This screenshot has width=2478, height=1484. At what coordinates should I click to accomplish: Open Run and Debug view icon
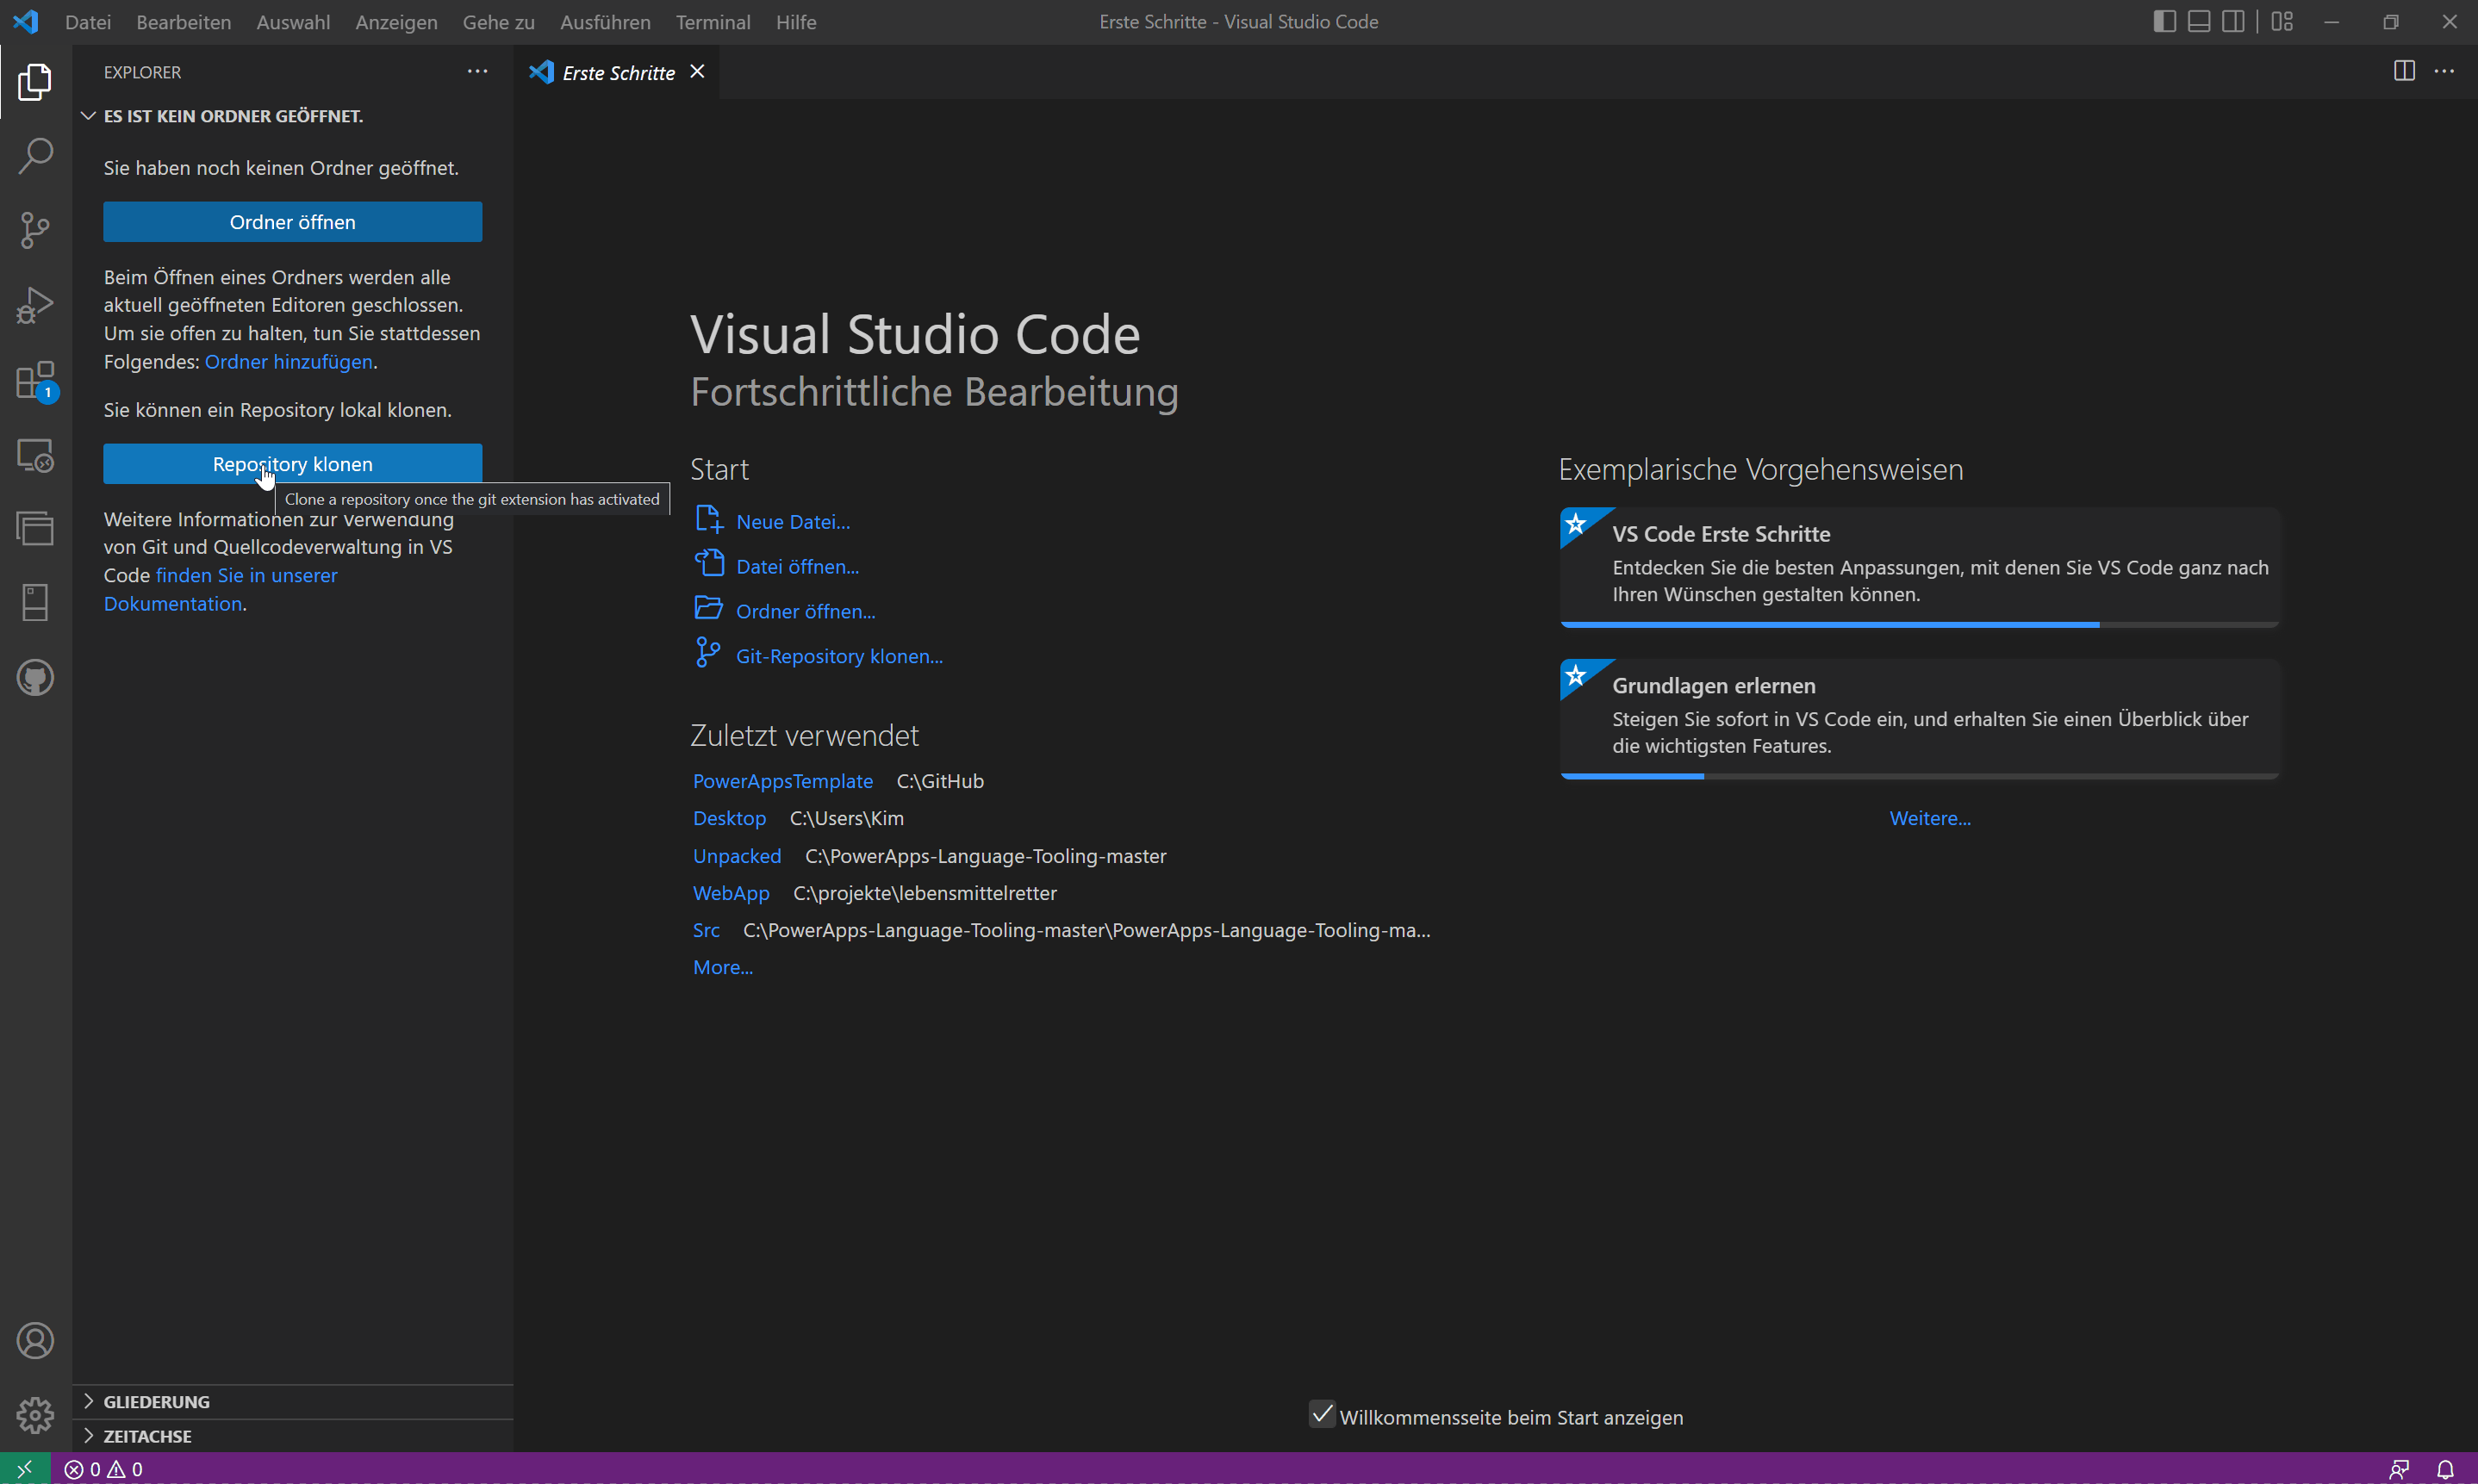tap(35, 305)
